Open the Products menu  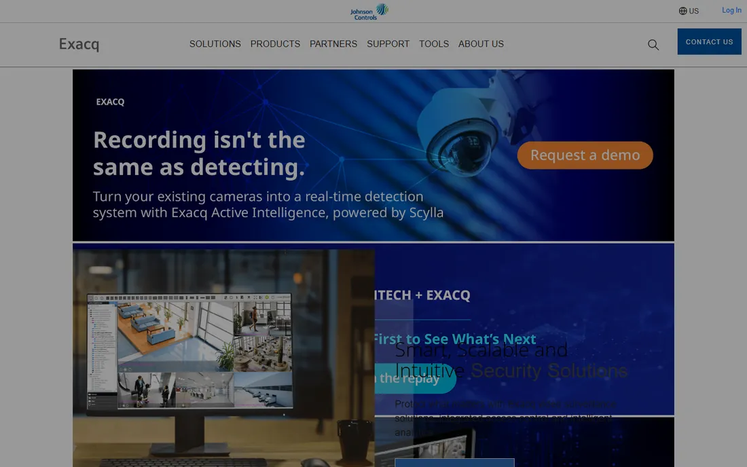tap(275, 44)
